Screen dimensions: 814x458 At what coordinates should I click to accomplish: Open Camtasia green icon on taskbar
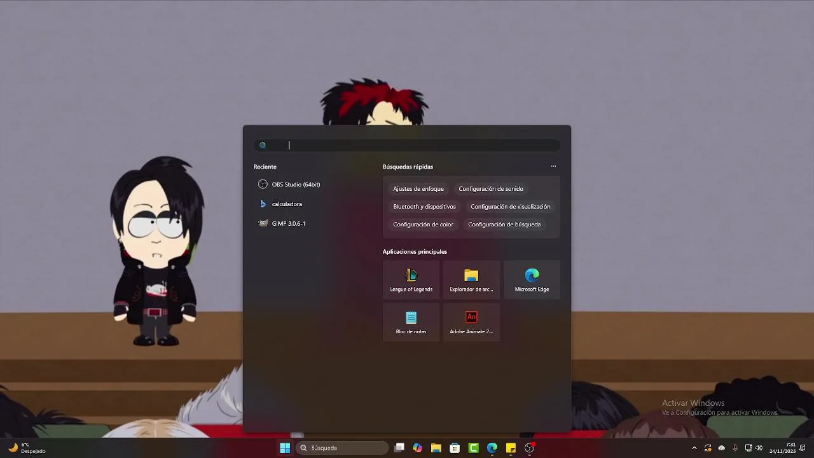pos(474,448)
